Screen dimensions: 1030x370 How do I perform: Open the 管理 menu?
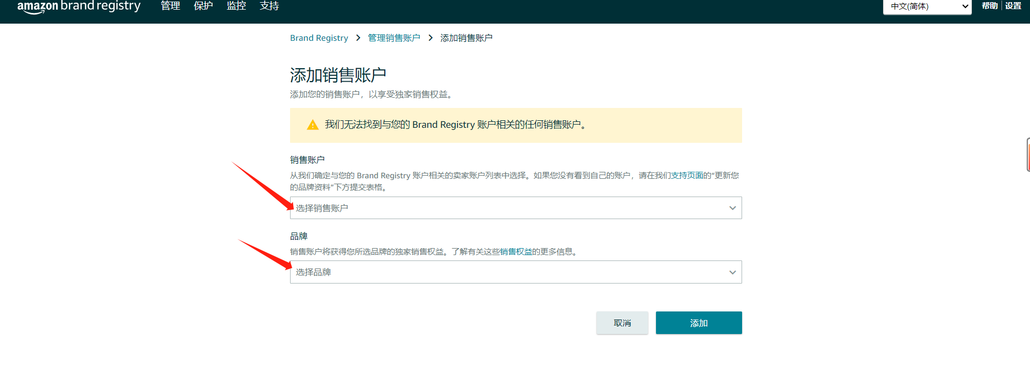171,6
